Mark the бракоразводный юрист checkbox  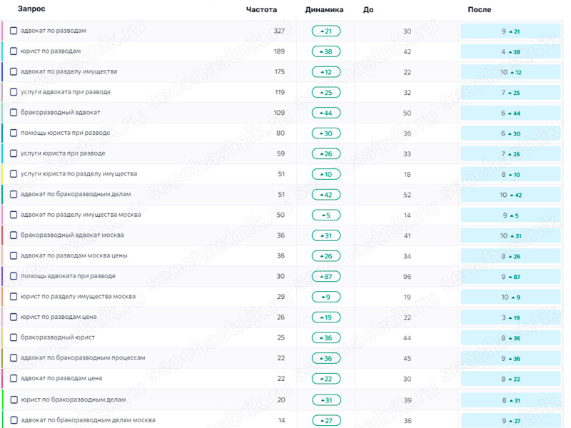[x=14, y=337]
